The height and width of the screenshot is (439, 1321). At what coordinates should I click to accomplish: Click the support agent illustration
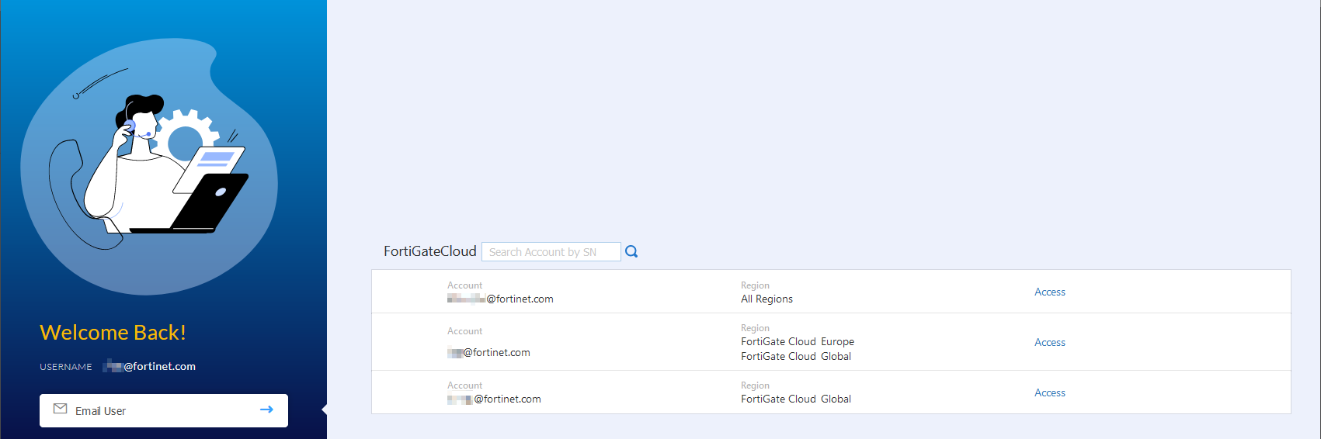coord(149,166)
